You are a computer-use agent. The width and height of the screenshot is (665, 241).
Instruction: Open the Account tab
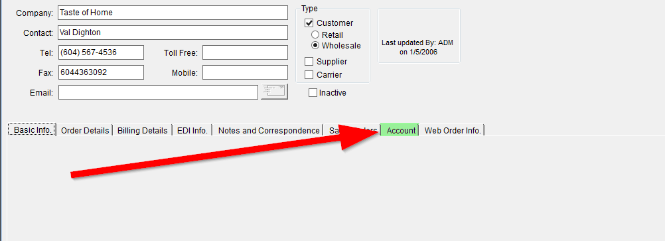point(400,130)
